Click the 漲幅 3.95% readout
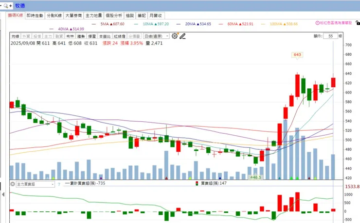Screen dimensions: 360x223 131,43
